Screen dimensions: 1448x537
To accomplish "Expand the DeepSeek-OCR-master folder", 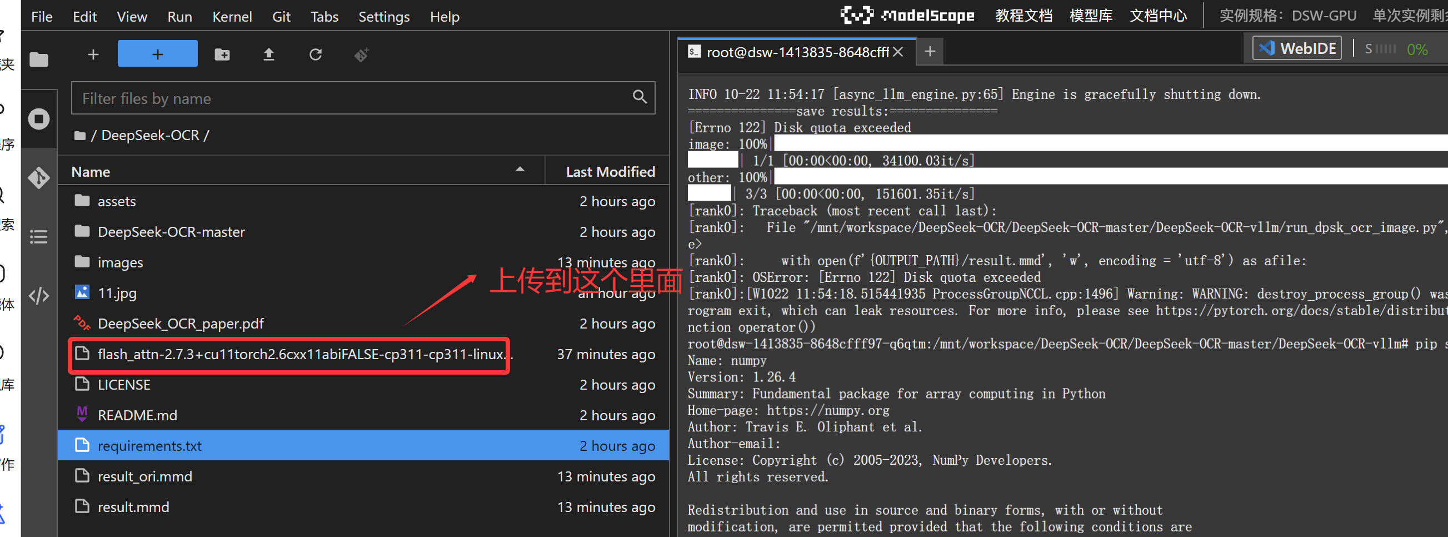I will pyautogui.click(x=171, y=232).
